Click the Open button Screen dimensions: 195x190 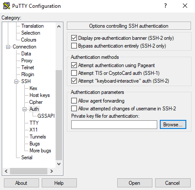[135, 183]
